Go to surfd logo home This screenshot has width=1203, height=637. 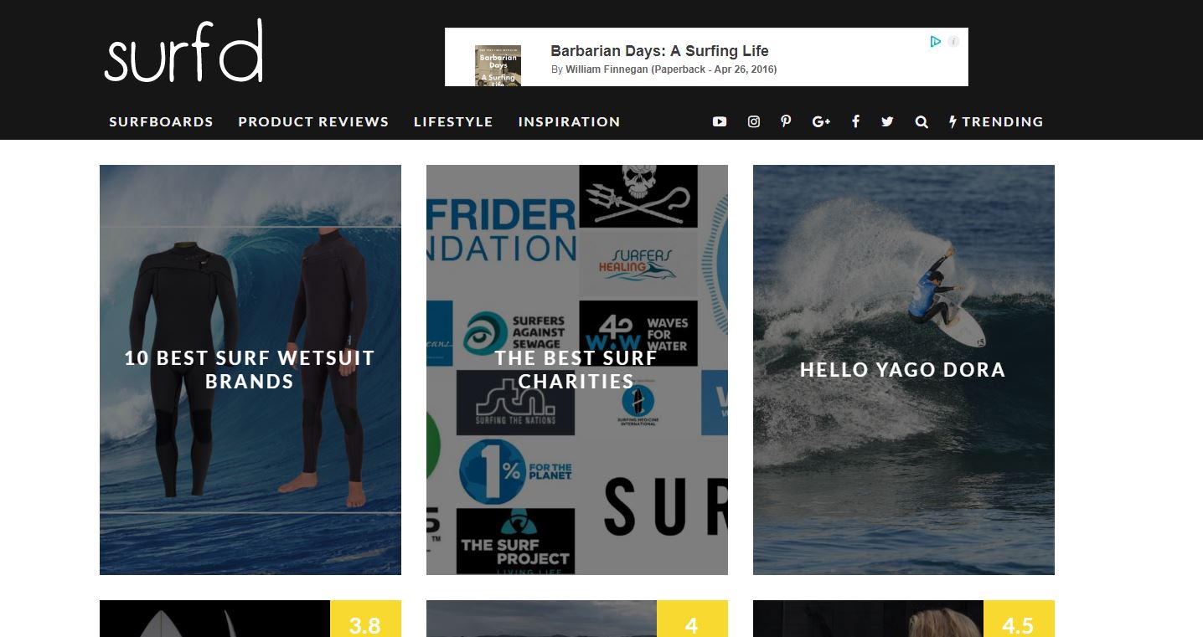(183, 52)
